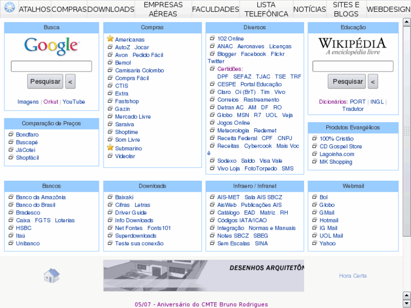
Task: Focus the Google search input field
Action: [x=51, y=66]
